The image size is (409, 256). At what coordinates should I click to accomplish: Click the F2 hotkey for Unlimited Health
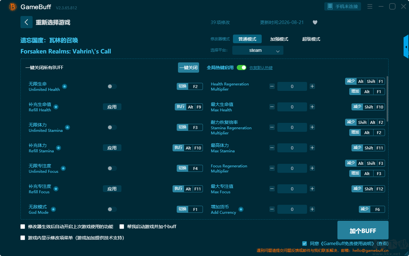[190, 86]
